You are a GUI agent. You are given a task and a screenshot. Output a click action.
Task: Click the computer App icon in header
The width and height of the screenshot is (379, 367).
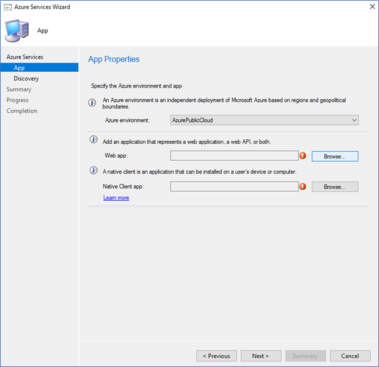[x=17, y=30]
